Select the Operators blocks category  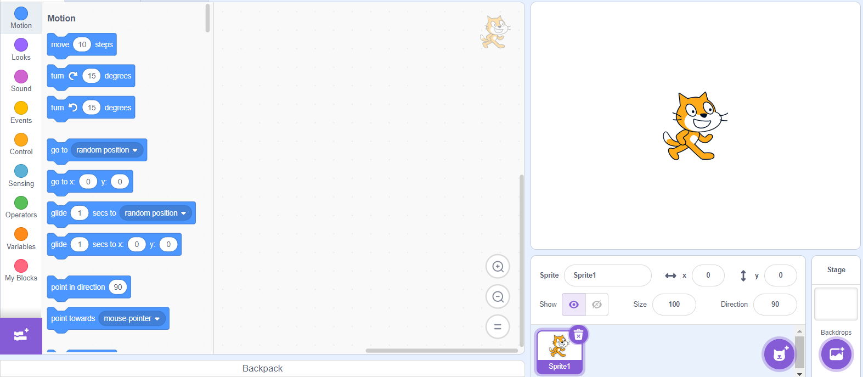(x=21, y=207)
